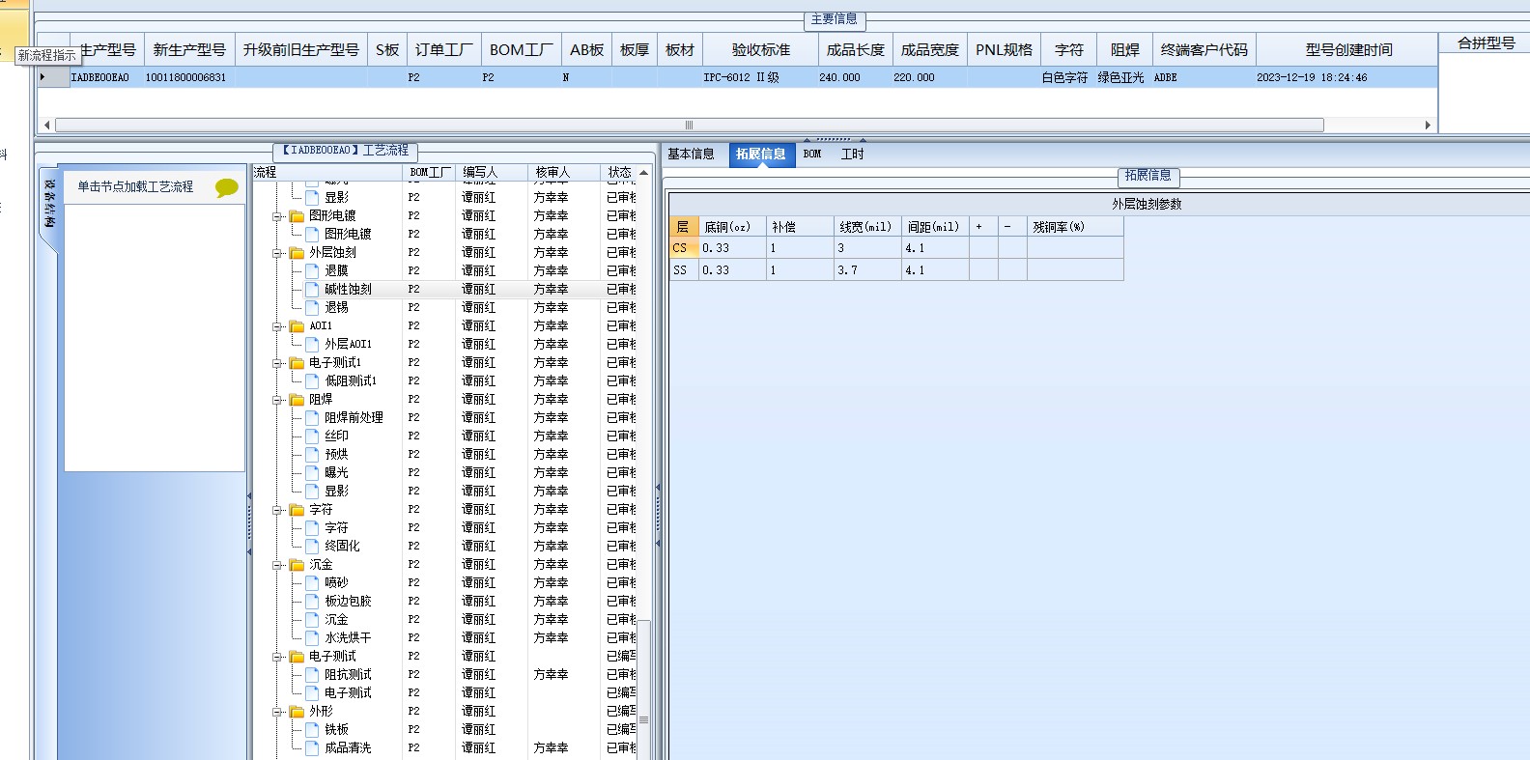Click the 编写人 header in process tree
The height and width of the screenshot is (760, 1530).
point(492,172)
